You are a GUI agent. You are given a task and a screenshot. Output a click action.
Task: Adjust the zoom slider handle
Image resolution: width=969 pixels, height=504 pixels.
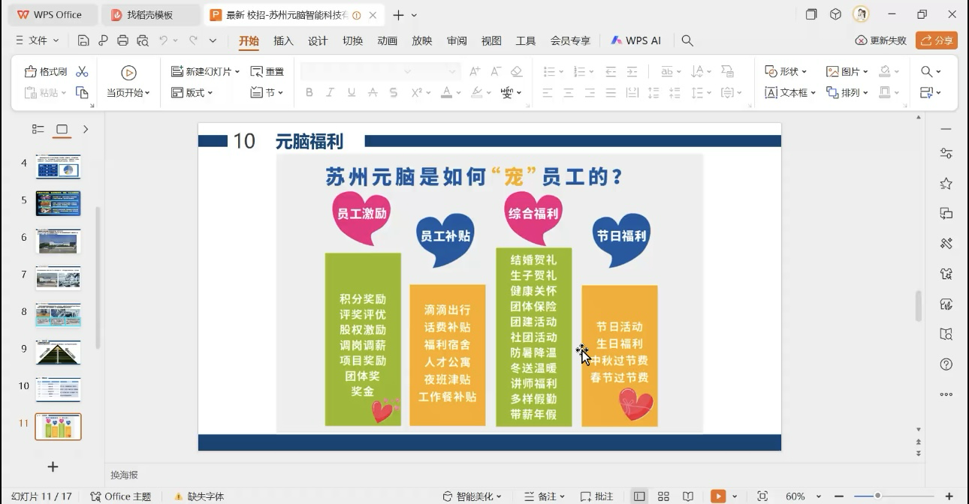coord(877,496)
